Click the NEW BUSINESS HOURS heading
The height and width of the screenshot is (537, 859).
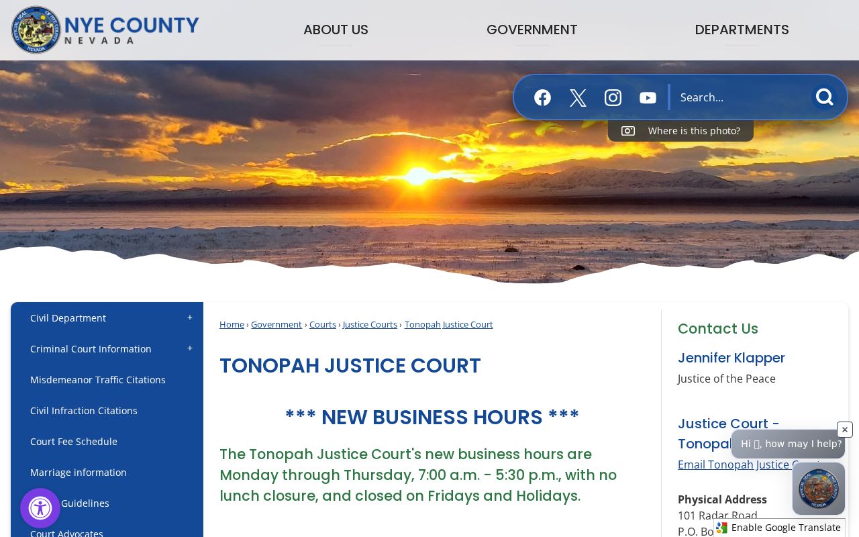click(432, 417)
